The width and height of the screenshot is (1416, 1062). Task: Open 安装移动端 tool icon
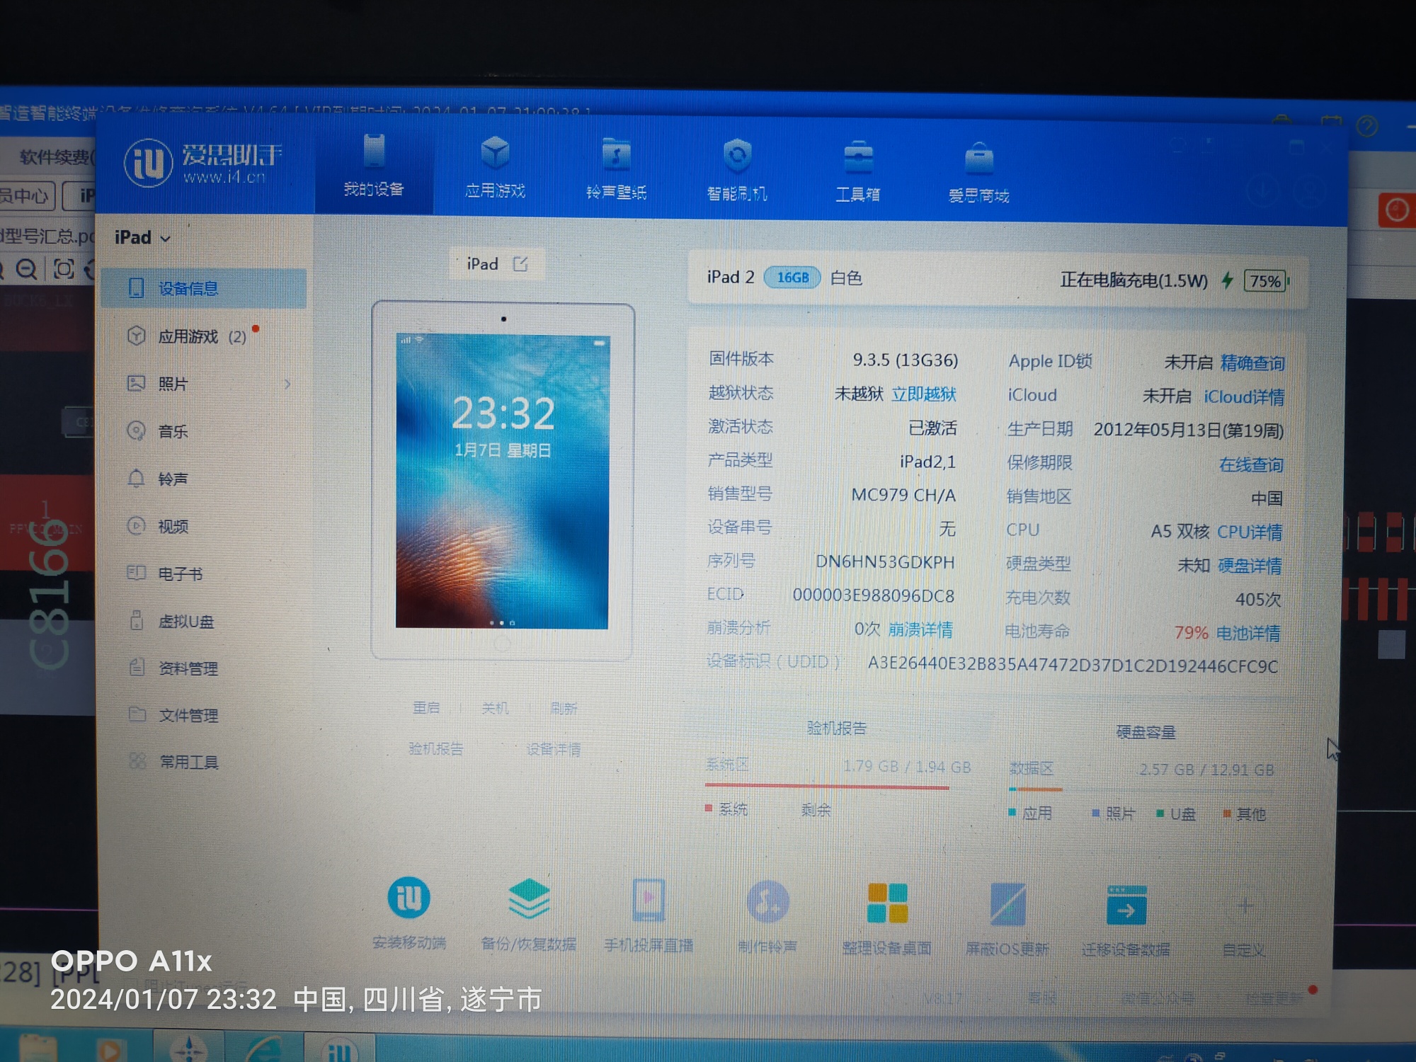point(409,898)
